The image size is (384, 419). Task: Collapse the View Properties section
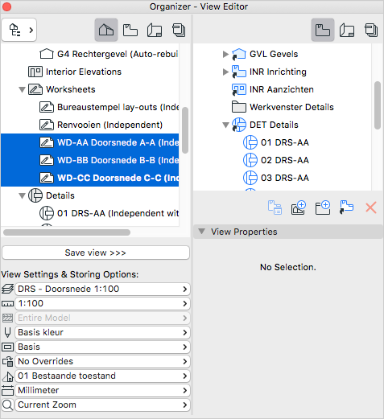point(201,231)
